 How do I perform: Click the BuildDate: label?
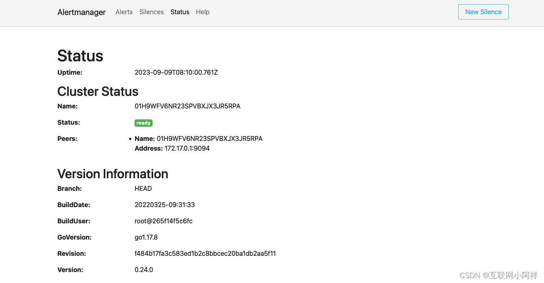[74, 205]
